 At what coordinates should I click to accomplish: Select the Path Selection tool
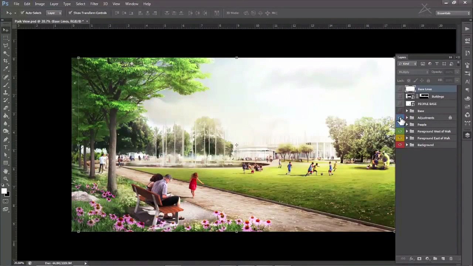[6, 155]
